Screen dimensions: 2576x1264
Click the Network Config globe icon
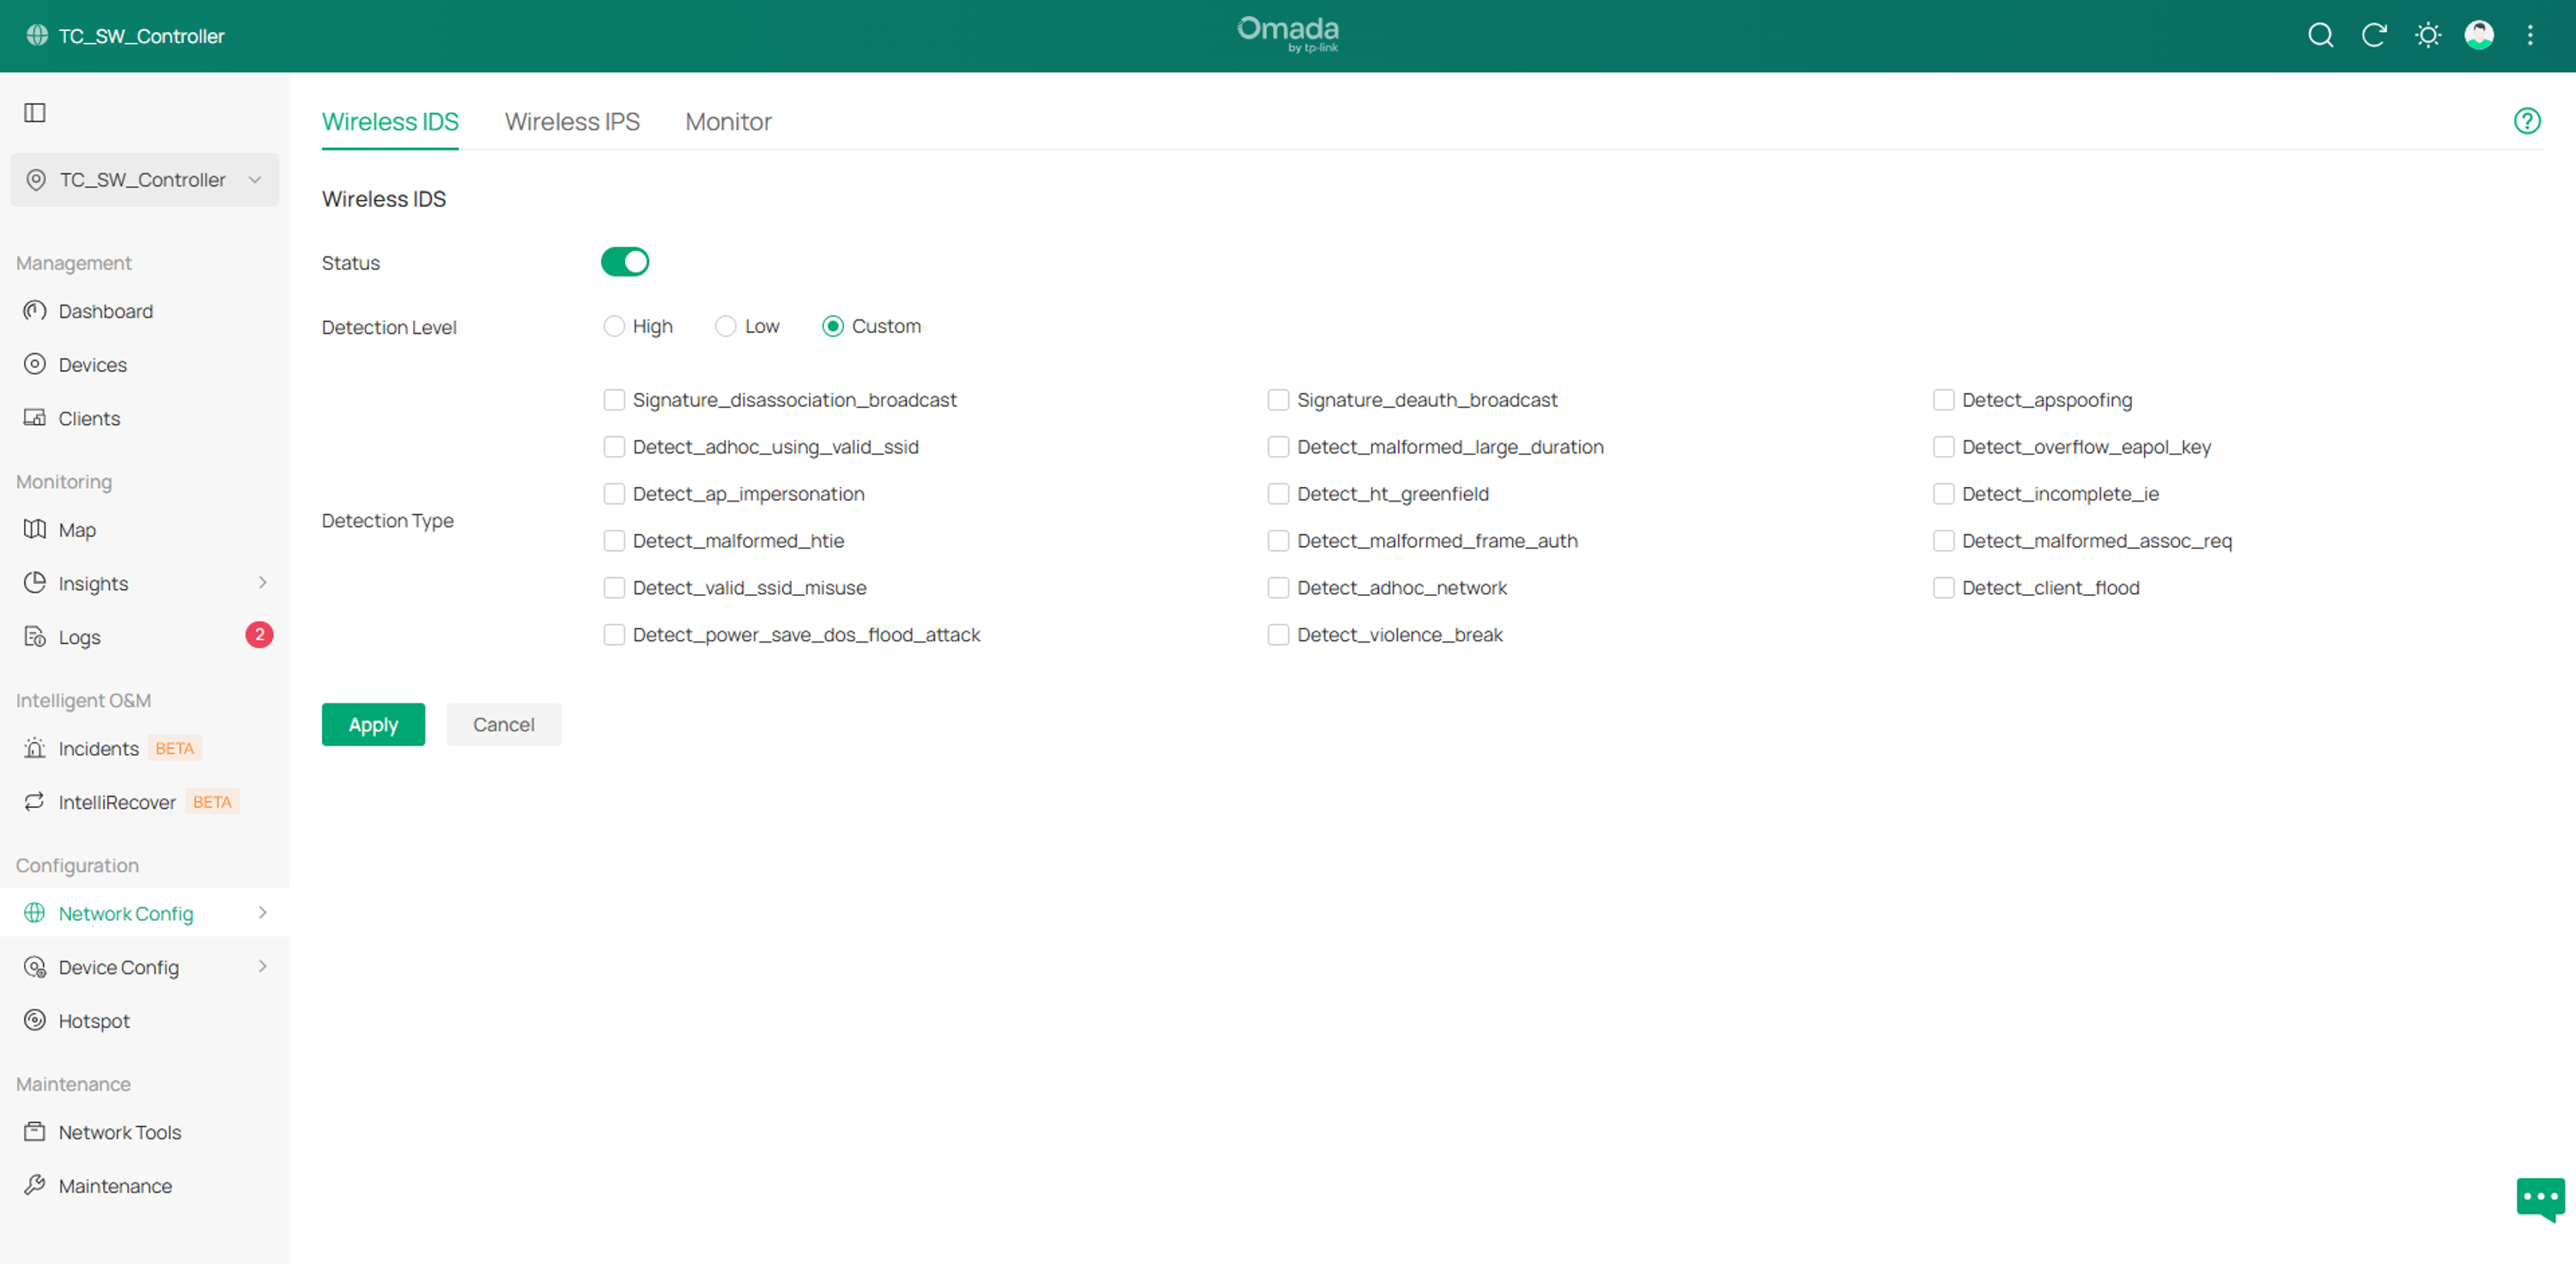pyautogui.click(x=35, y=913)
